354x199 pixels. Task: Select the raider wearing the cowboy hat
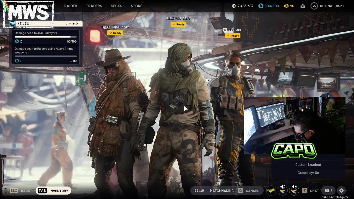point(118,119)
